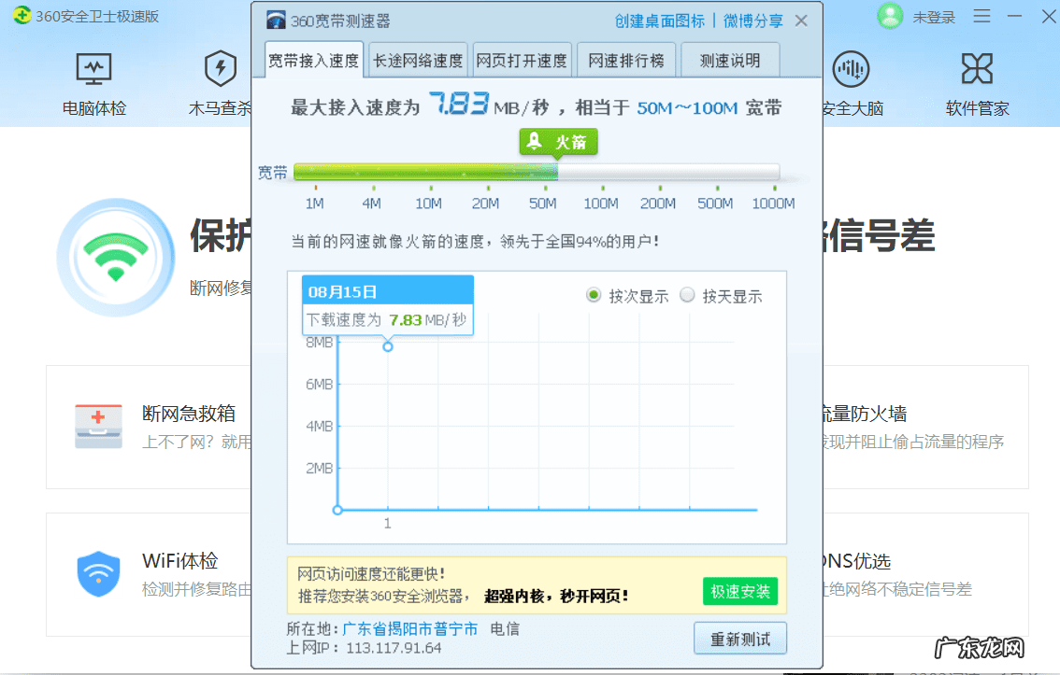Switch to 长途网络速度 tab

tap(417, 59)
